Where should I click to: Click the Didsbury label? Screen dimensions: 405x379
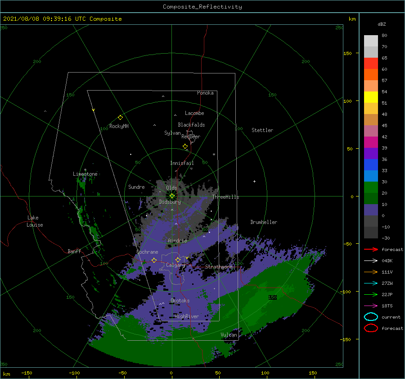pyautogui.click(x=170, y=202)
